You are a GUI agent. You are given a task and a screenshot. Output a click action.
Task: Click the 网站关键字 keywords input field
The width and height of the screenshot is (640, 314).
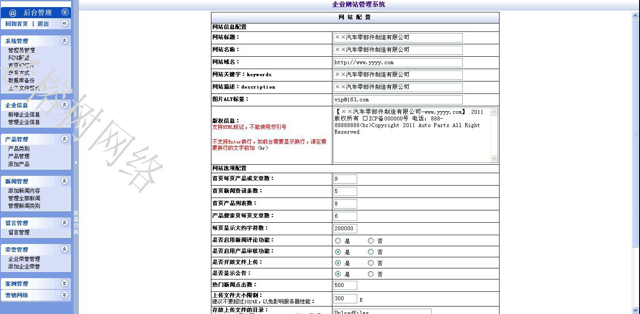coord(398,75)
